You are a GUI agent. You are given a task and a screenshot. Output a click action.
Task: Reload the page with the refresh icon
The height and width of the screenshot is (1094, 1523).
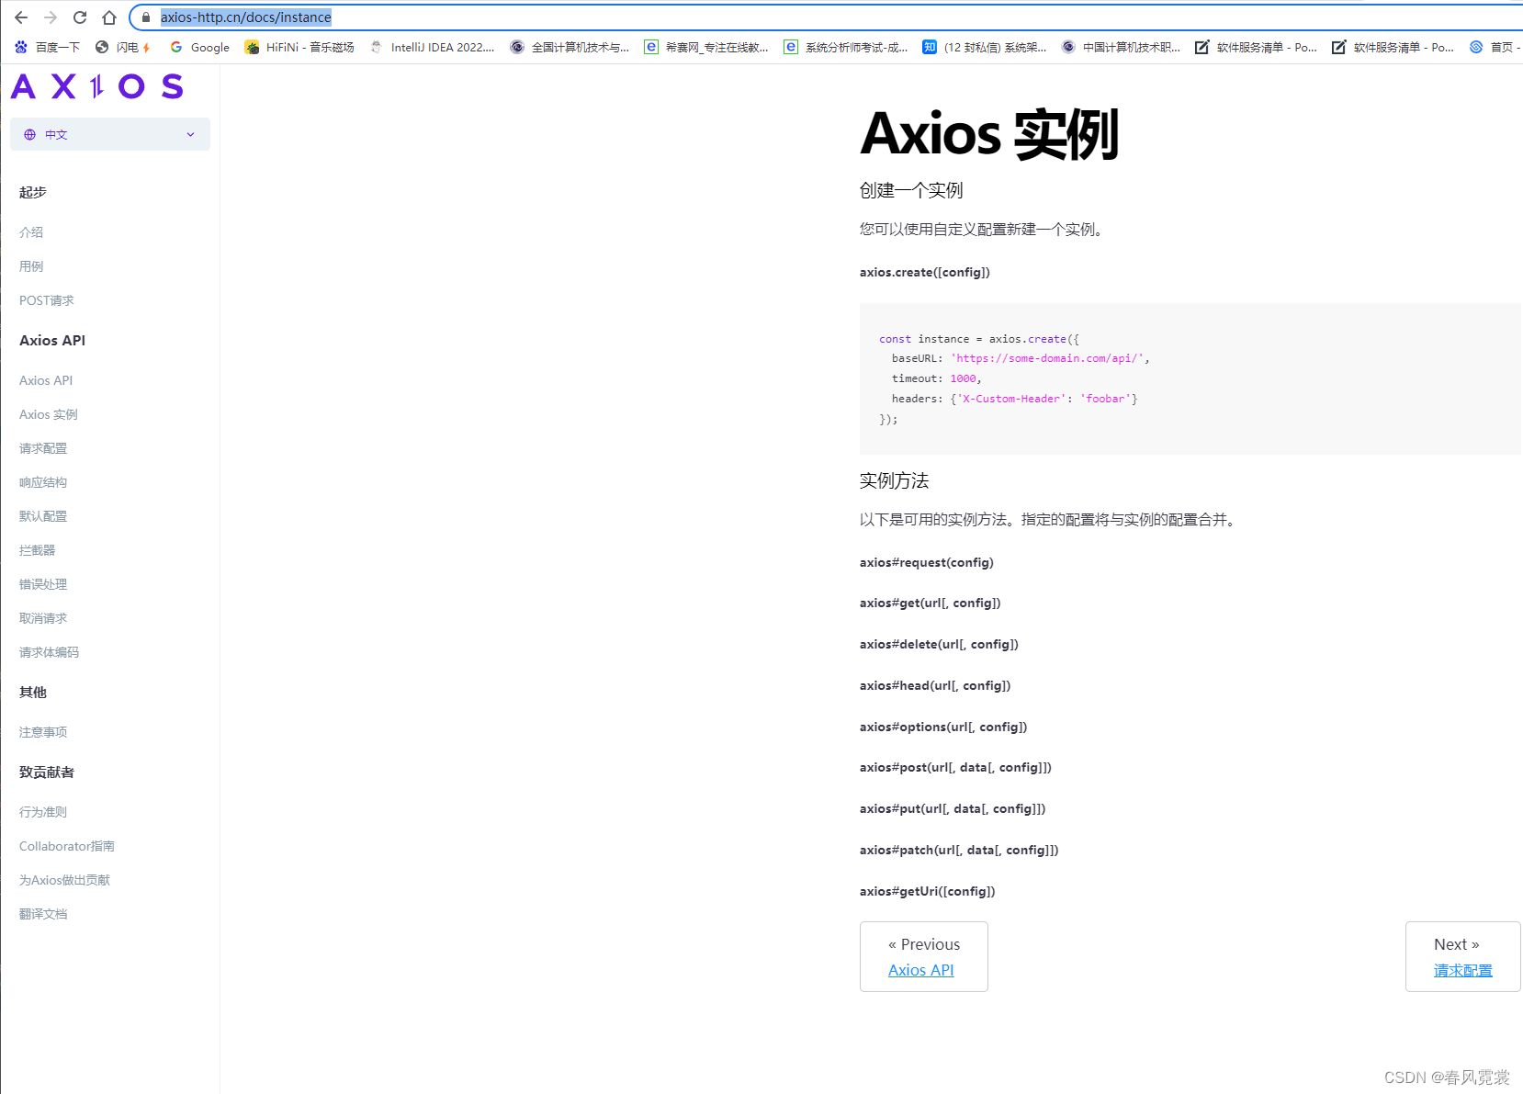[80, 17]
